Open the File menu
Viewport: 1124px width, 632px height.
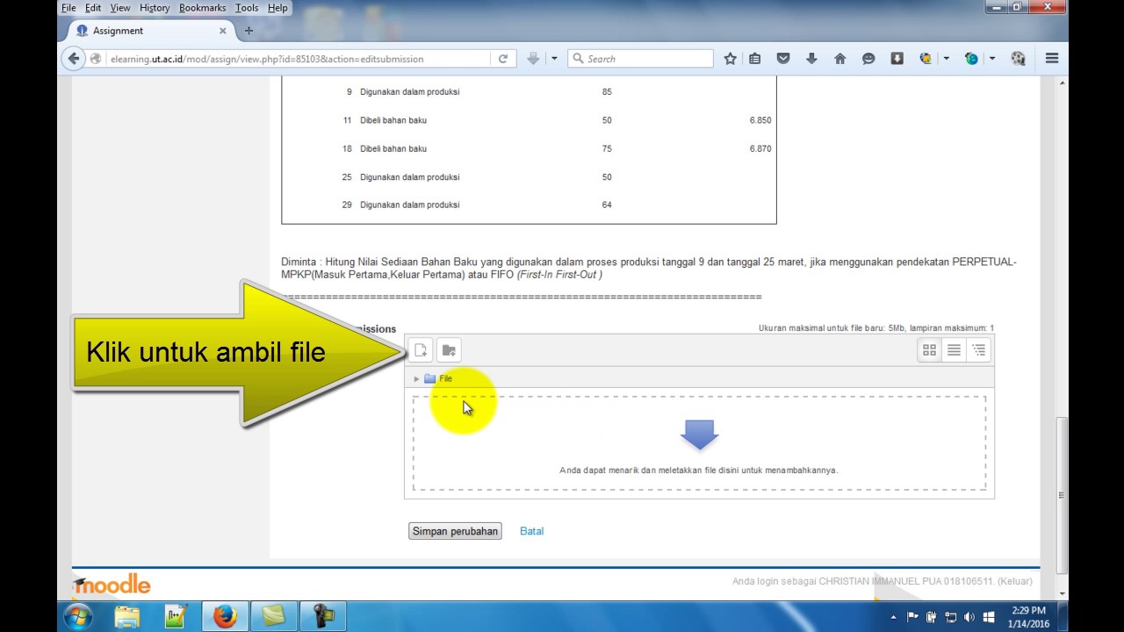pos(68,8)
